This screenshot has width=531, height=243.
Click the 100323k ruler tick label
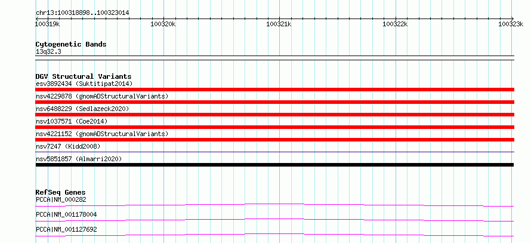pyautogui.click(x=511, y=24)
